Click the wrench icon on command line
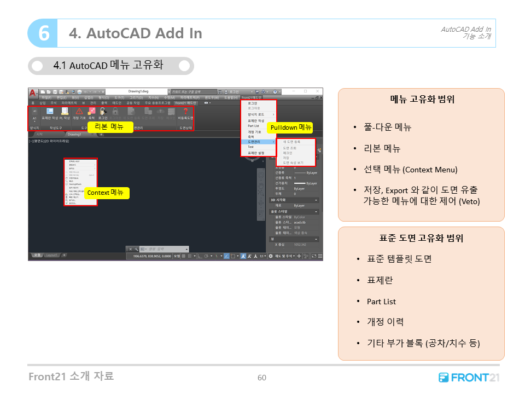The height and width of the screenshot is (394, 525). pyautogui.click(x=136, y=250)
